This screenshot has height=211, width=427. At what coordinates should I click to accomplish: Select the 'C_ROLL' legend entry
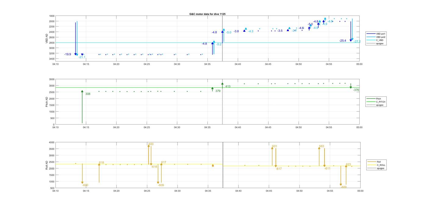(377, 165)
